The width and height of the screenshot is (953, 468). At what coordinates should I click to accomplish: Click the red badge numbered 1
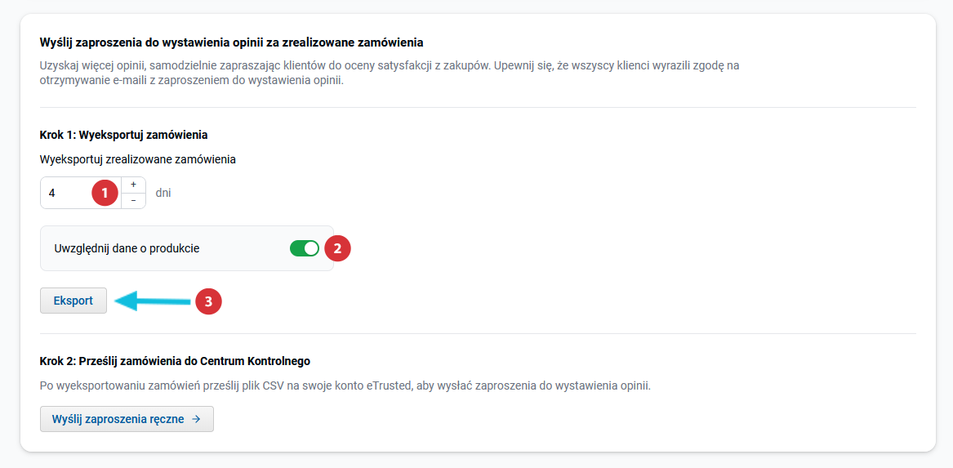(105, 194)
